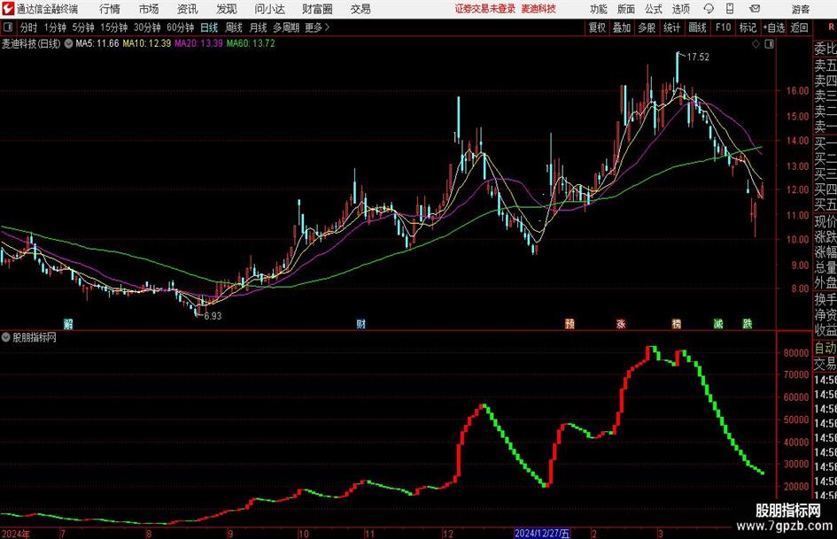This screenshot has height=539, width=837.
Task: Click the MA5: 11.66 indicator value
Action: (x=97, y=43)
